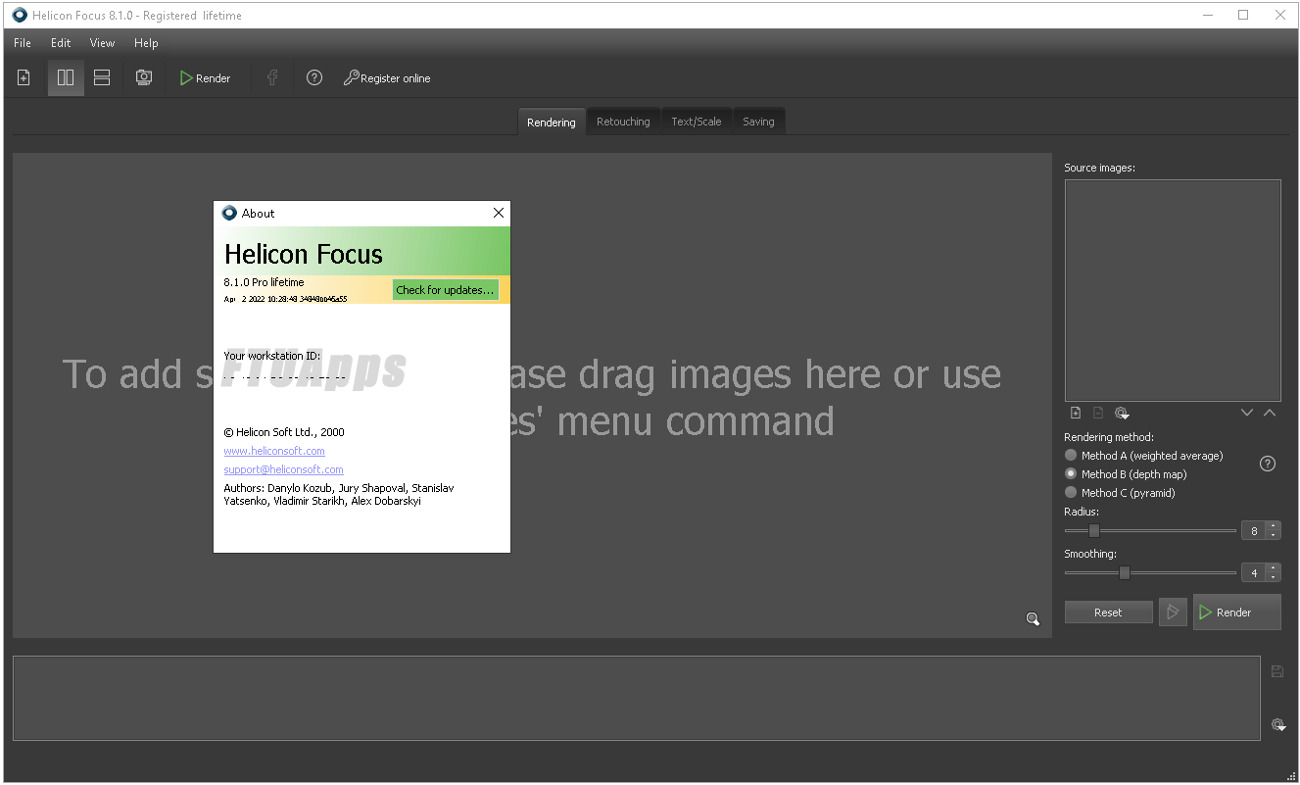Switch to the Retouching tab
The width and height of the screenshot is (1300, 785).
pos(623,122)
